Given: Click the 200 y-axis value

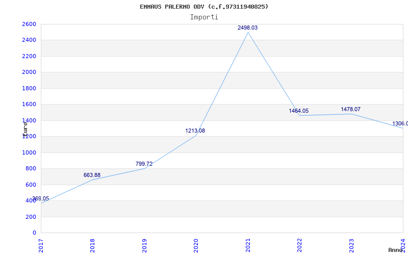Looking at the screenshot, I should (31, 217).
